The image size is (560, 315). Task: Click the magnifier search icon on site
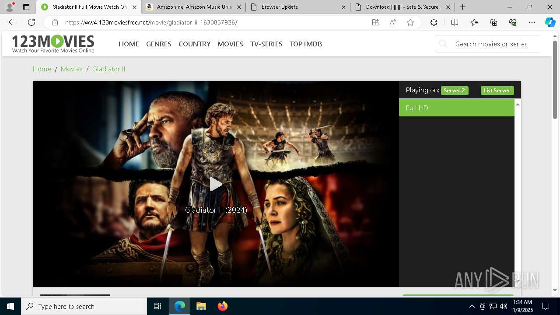point(443,44)
